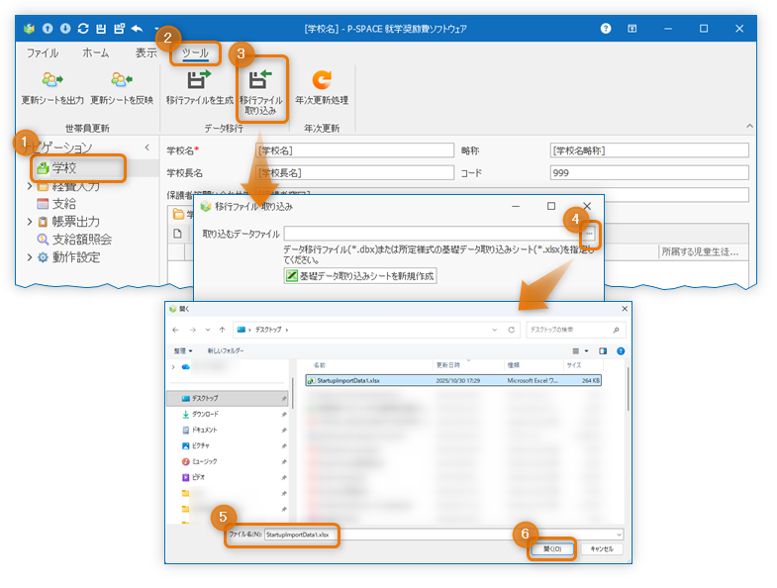The height and width of the screenshot is (588, 777).
Task: Open the ホーム ribbon tab
Action: click(96, 52)
